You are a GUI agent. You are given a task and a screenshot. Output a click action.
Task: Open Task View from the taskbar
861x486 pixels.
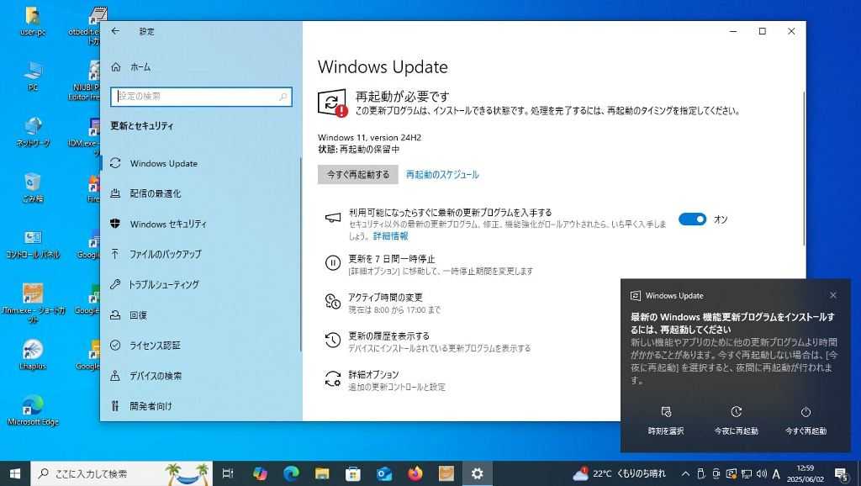(227, 473)
